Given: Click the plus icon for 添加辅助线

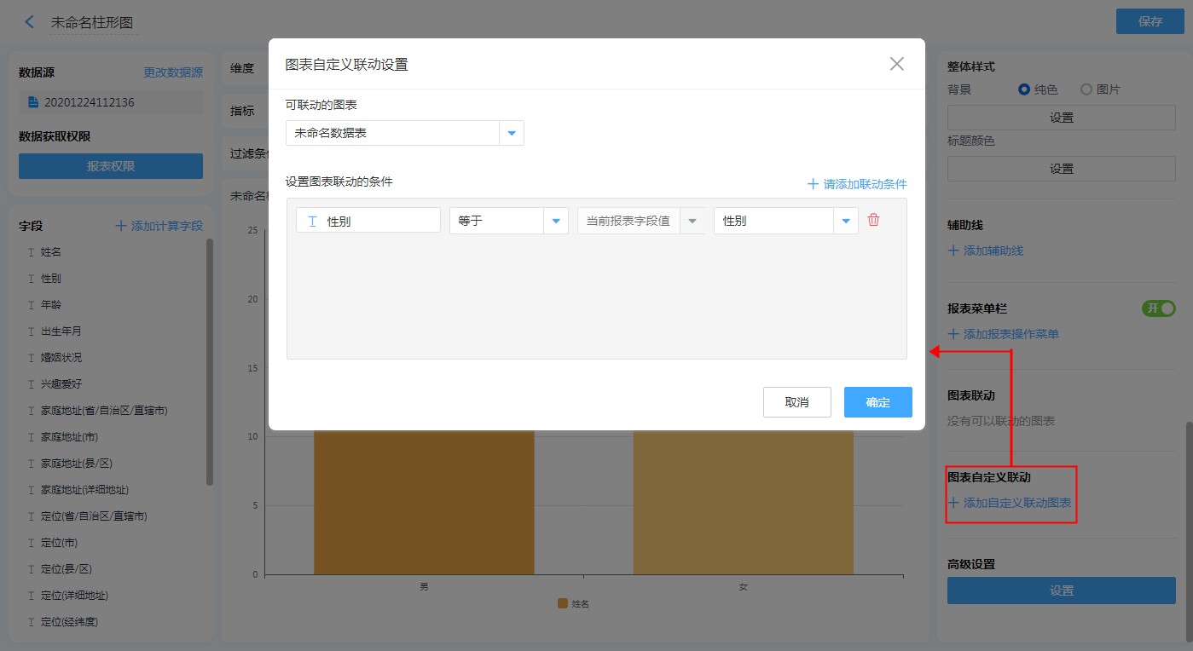Looking at the screenshot, I should (953, 251).
